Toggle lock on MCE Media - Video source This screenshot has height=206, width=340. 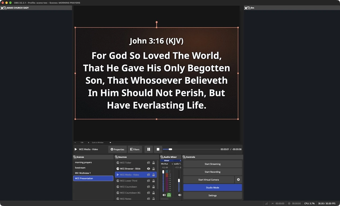pos(154,175)
